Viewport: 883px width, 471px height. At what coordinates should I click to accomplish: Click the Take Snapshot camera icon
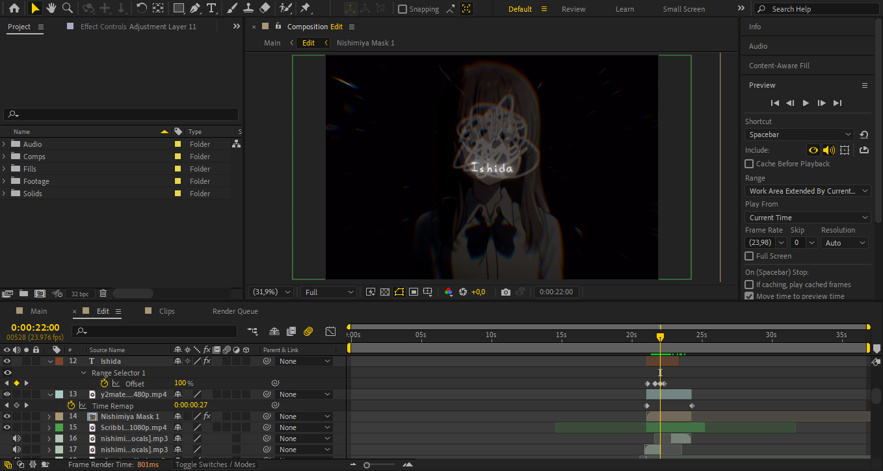pos(506,292)
